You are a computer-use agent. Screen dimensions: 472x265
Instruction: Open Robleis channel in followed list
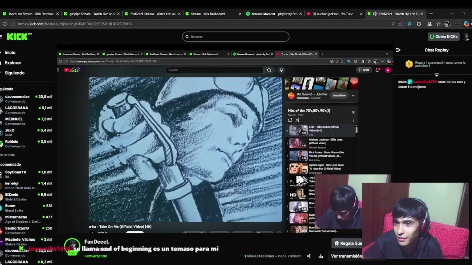(27, 144)
